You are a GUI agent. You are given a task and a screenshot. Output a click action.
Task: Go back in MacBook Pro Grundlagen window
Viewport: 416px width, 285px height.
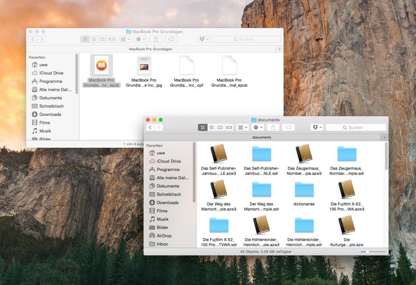(x=33, y=40)
